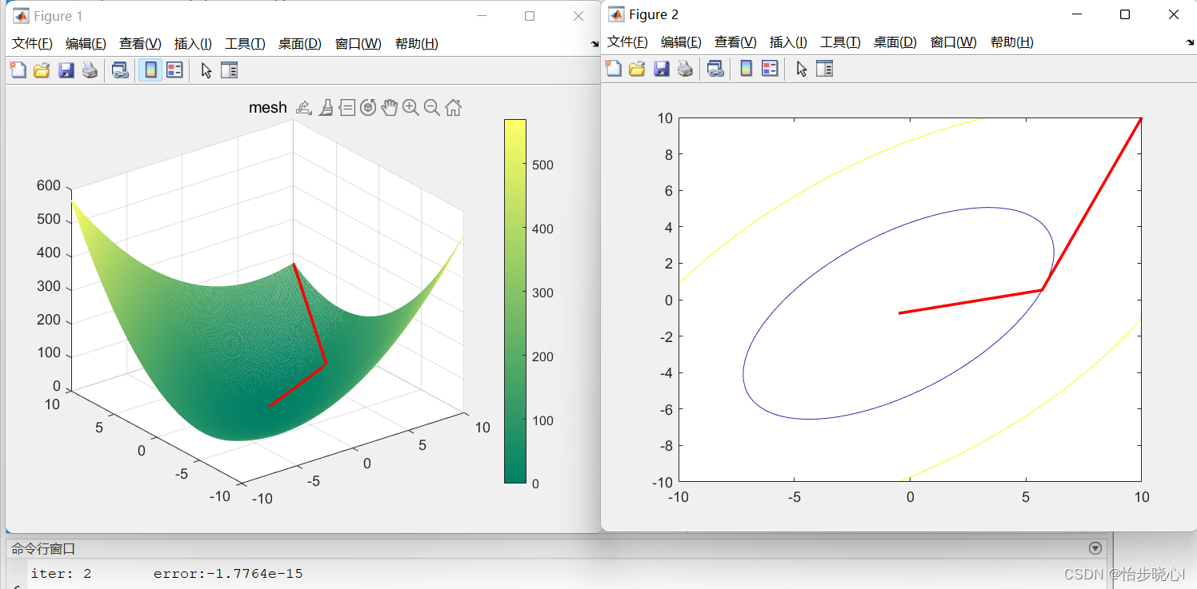Open the 插入(I) menu in Figure 1
Viewport: 1197px width, 589px height.
point(193,44)
